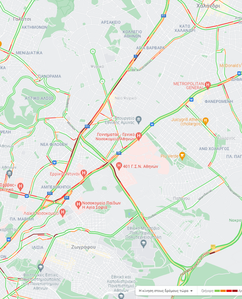Click the metro station icon near Φανερωμένη
This screenshot has height=299, width=242.
pyautogui.click(x=191, y=100)
